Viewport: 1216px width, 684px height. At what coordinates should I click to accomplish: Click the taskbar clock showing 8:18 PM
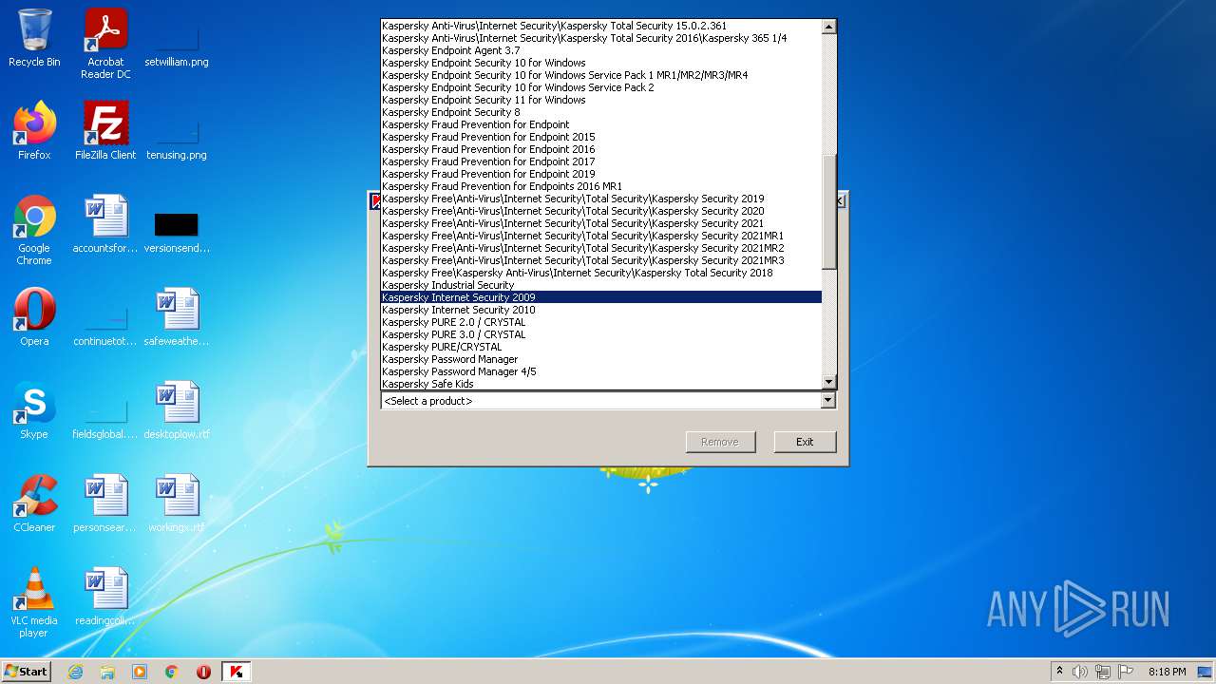pyautogui.click(x=1167, y=672)
